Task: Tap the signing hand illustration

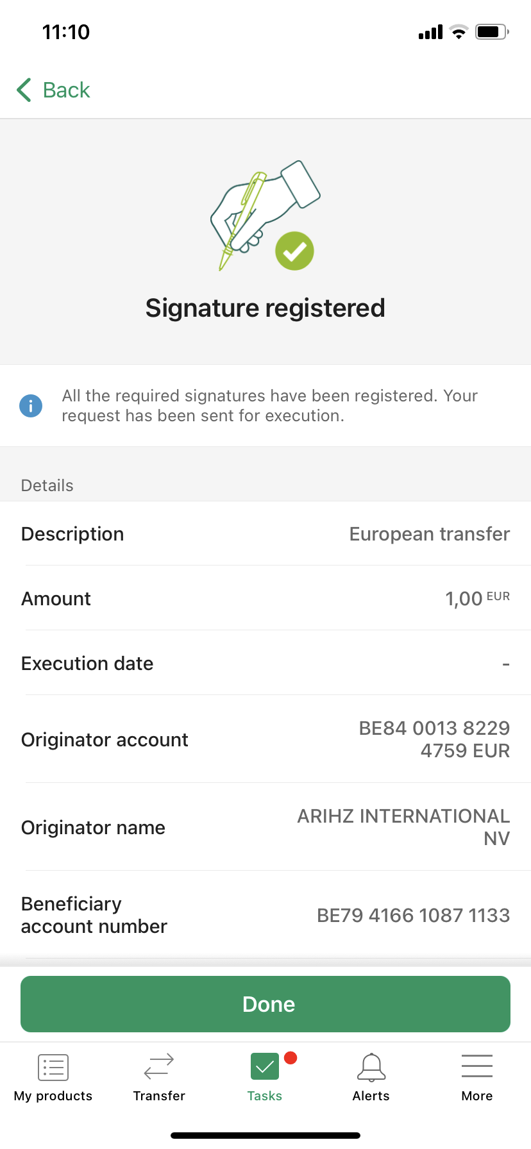Action: (x=265, y=215)
